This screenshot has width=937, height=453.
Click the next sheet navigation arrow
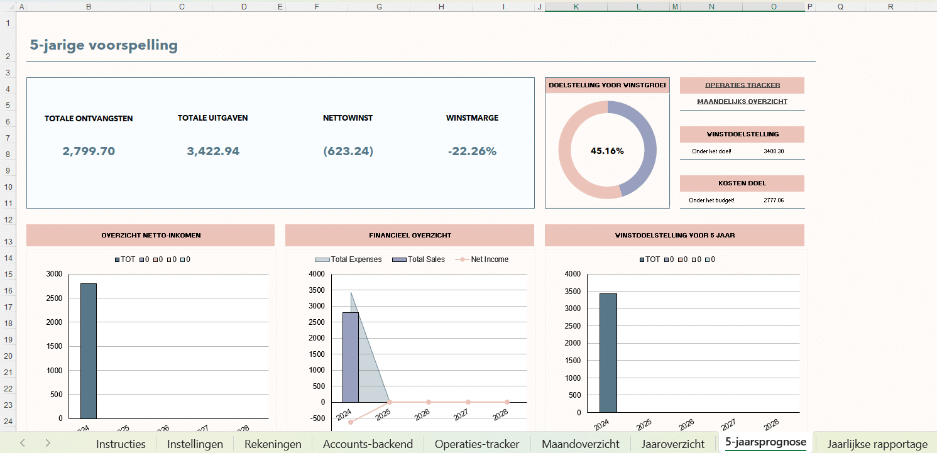(48, 443)
